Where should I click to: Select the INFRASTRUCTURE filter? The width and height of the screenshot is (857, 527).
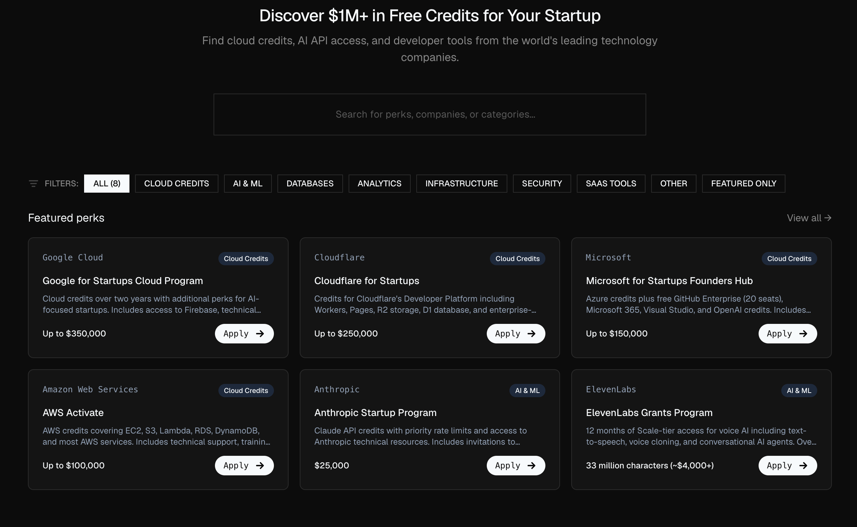[461, 183]
